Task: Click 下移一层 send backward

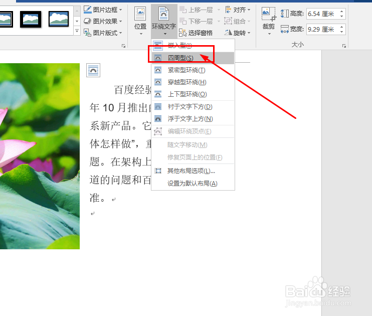Action: pyautogui.click(x=197, y=21)
